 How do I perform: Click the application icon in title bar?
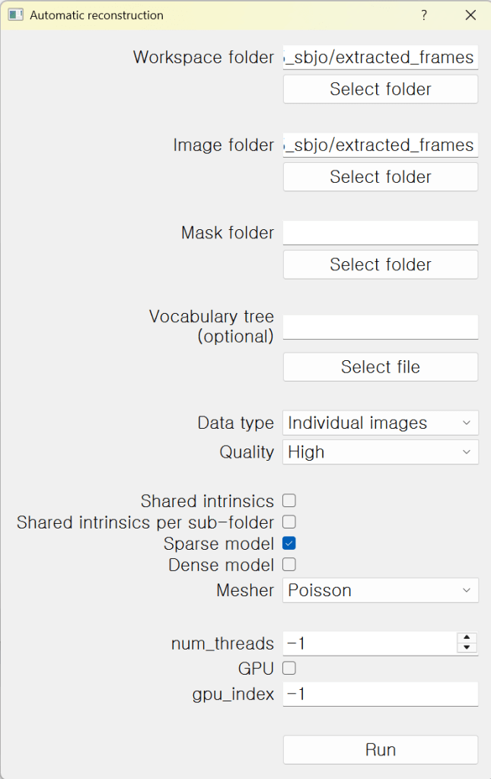15,15
